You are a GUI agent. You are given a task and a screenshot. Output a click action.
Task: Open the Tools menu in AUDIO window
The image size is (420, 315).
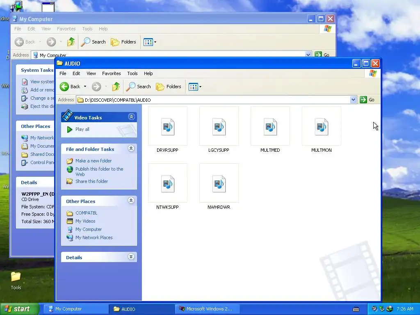click(x=132, y=73)
